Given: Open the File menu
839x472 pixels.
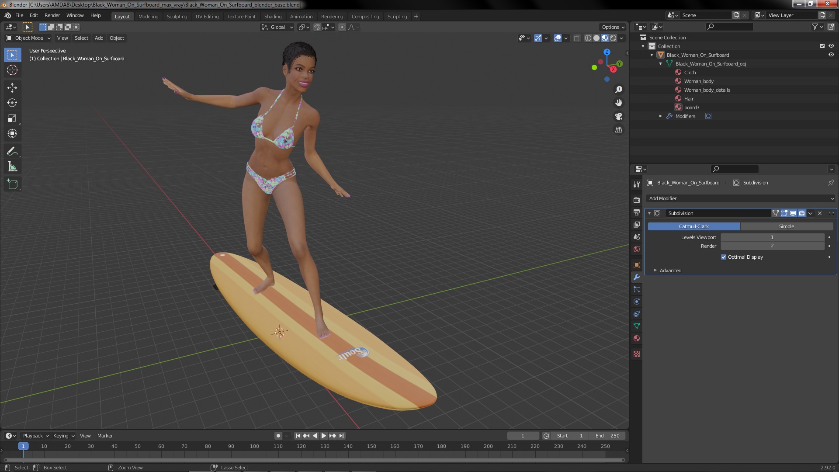Looking at the screenshot, I should click(x=19, y=15).
